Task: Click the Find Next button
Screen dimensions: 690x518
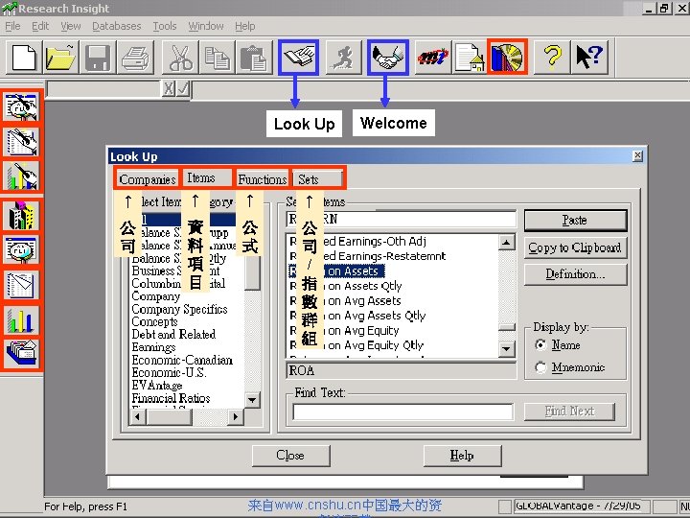Action: pos(569,411)
